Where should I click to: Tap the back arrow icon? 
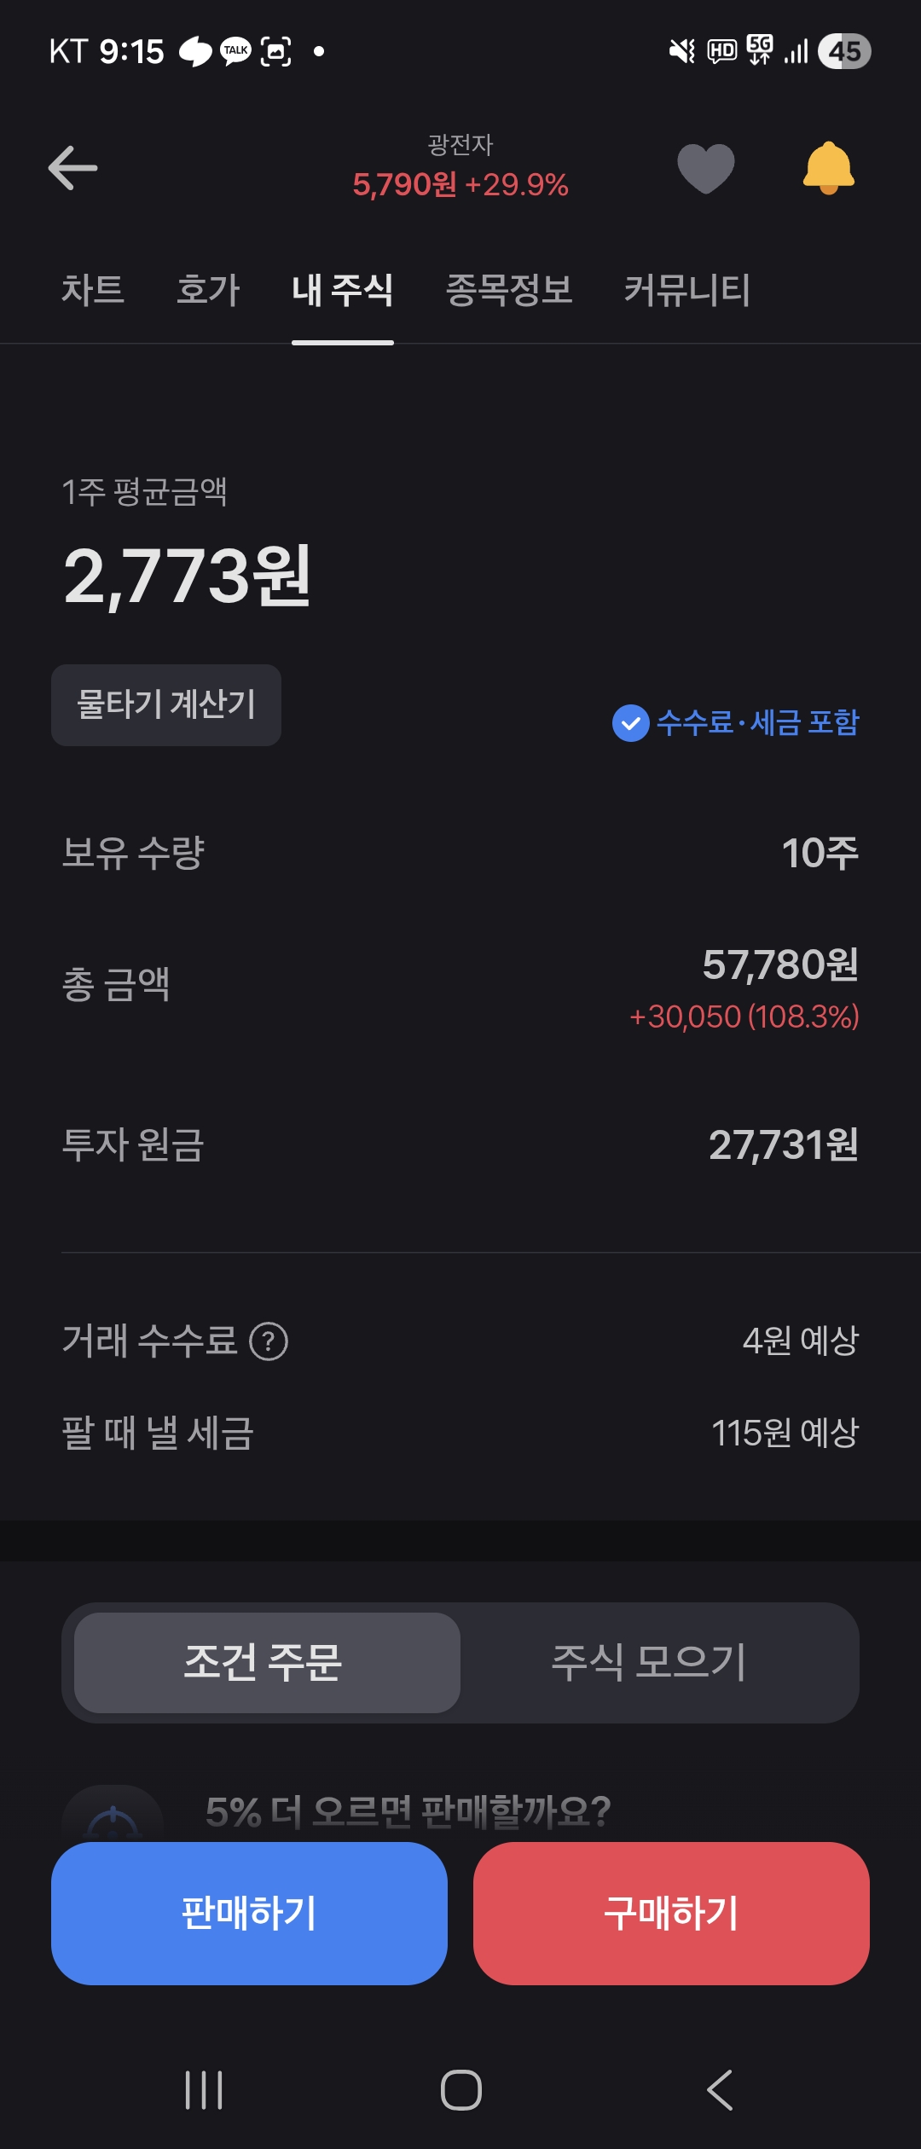tap(72, 167)
